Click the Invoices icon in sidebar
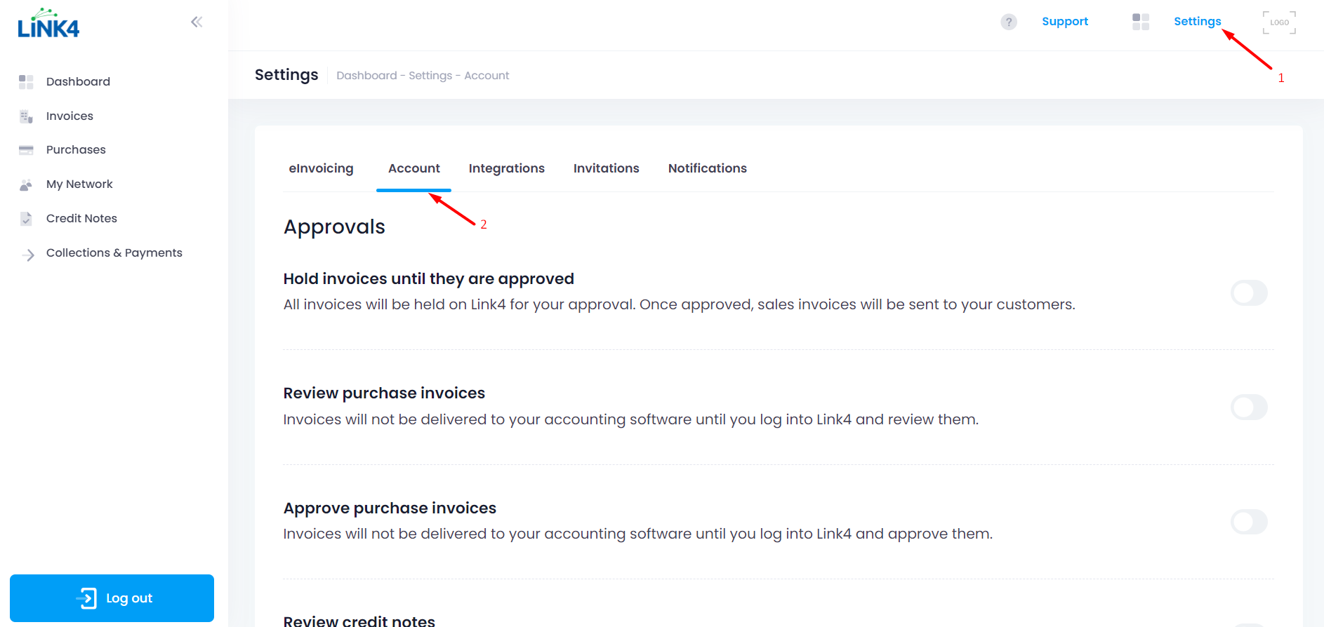Viewport: 1324px width, 627px height. [x=26, y=116]
